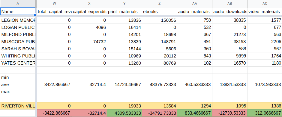The image size is (282, 117).
Task: Select column W header
Action: tap(54, 4)
